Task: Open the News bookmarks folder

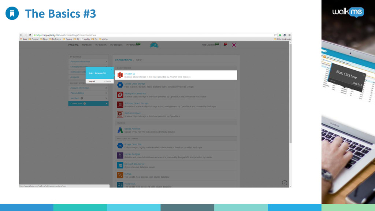Action: tap(44, 39)
